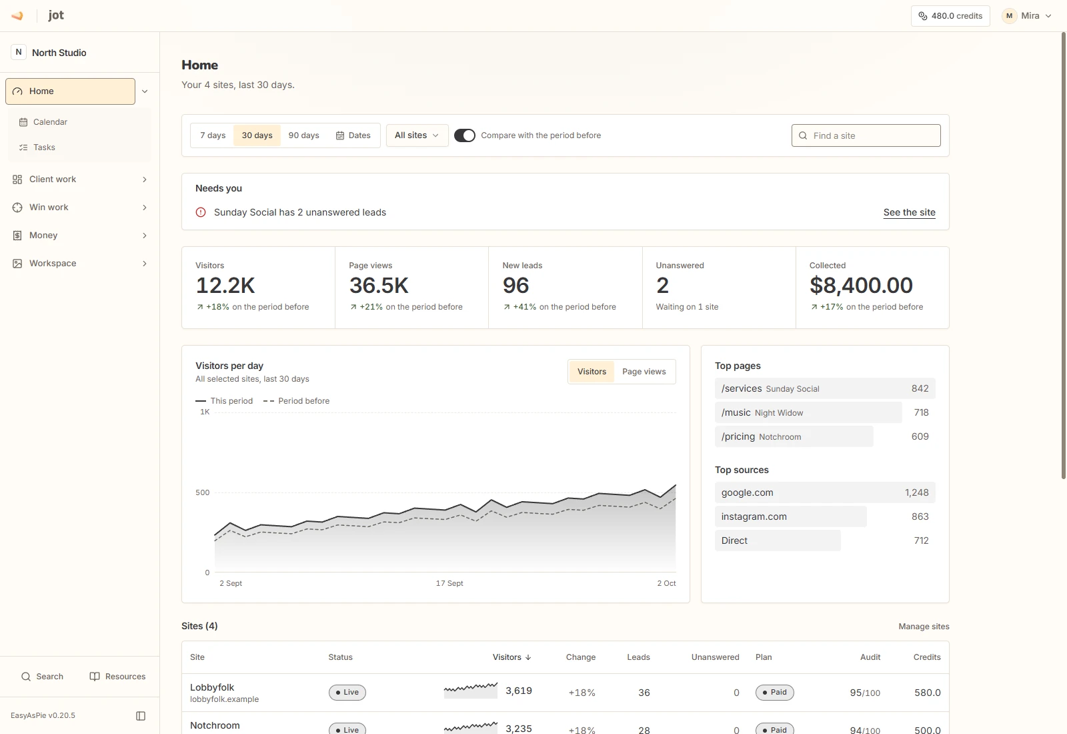Click the Calendar icon in sidebar

point(23,122)
